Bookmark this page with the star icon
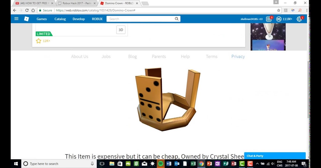 (x=278, y=10)
